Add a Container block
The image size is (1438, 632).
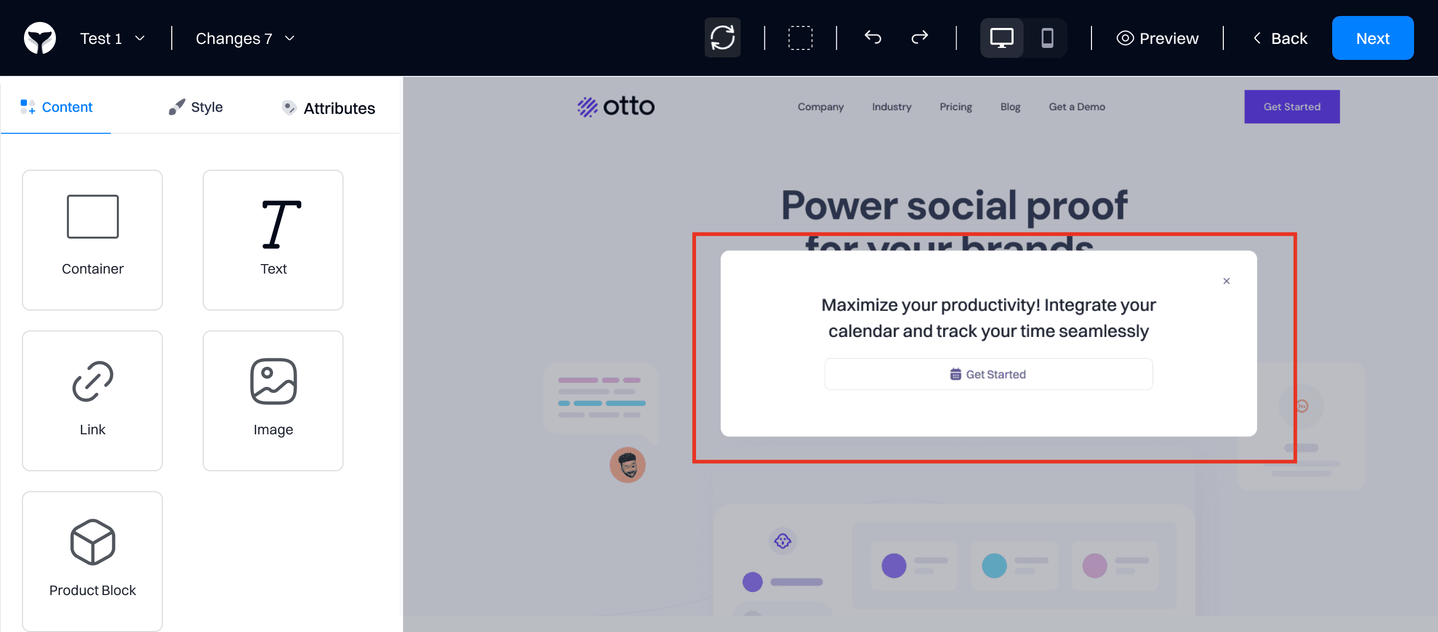(x=92, y=240)
